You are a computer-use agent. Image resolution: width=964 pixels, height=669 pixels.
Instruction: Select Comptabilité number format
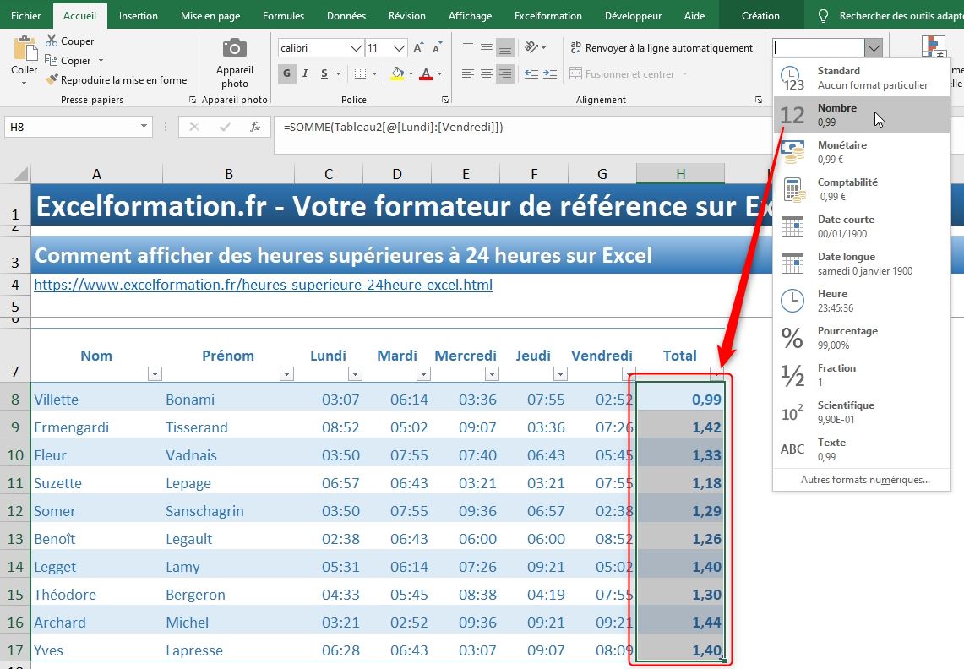[861, 188]
